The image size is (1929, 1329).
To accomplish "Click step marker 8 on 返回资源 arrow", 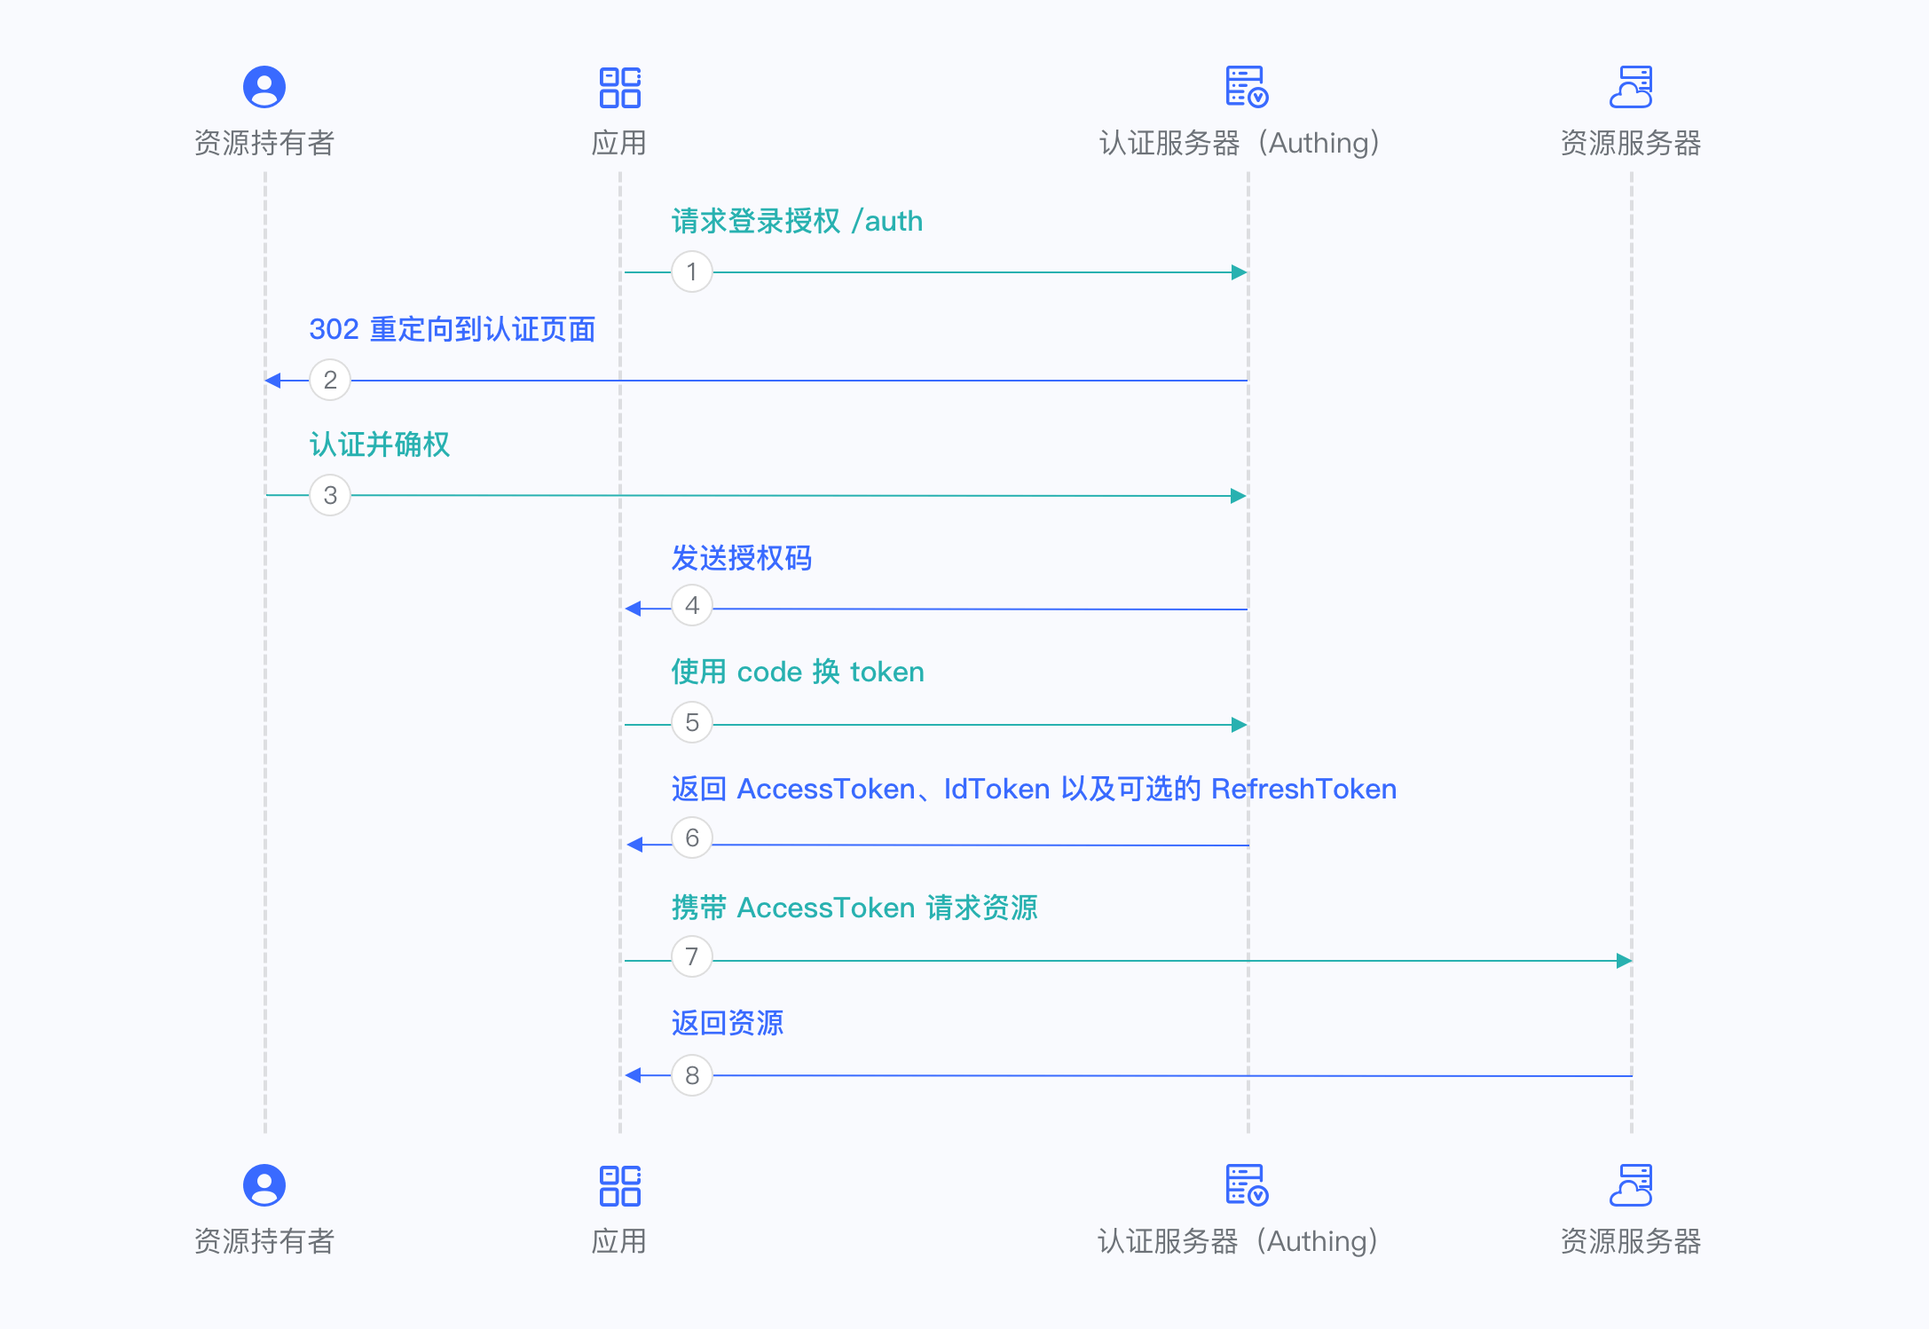I will pos(691,1075).
